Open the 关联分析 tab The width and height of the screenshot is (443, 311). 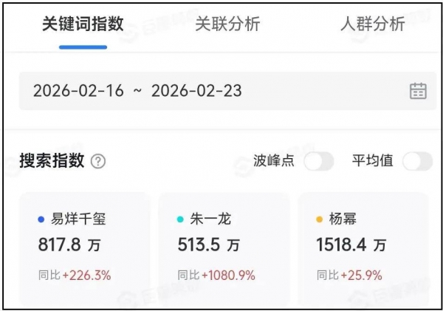(227, 24)
